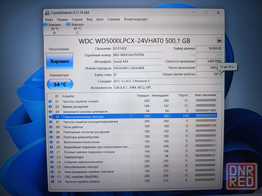
Task: Click raw value 0000000001C1
Action: coord(205,141)
